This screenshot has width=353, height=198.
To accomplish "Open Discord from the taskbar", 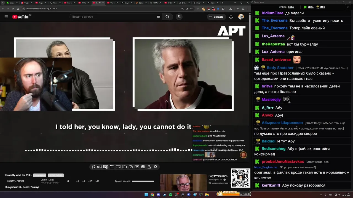I will (x=158, y=195).
